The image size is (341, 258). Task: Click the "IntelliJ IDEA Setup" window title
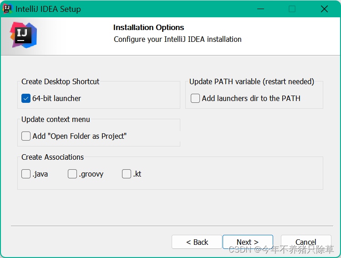pyautogui.click(x=48, y=9)
